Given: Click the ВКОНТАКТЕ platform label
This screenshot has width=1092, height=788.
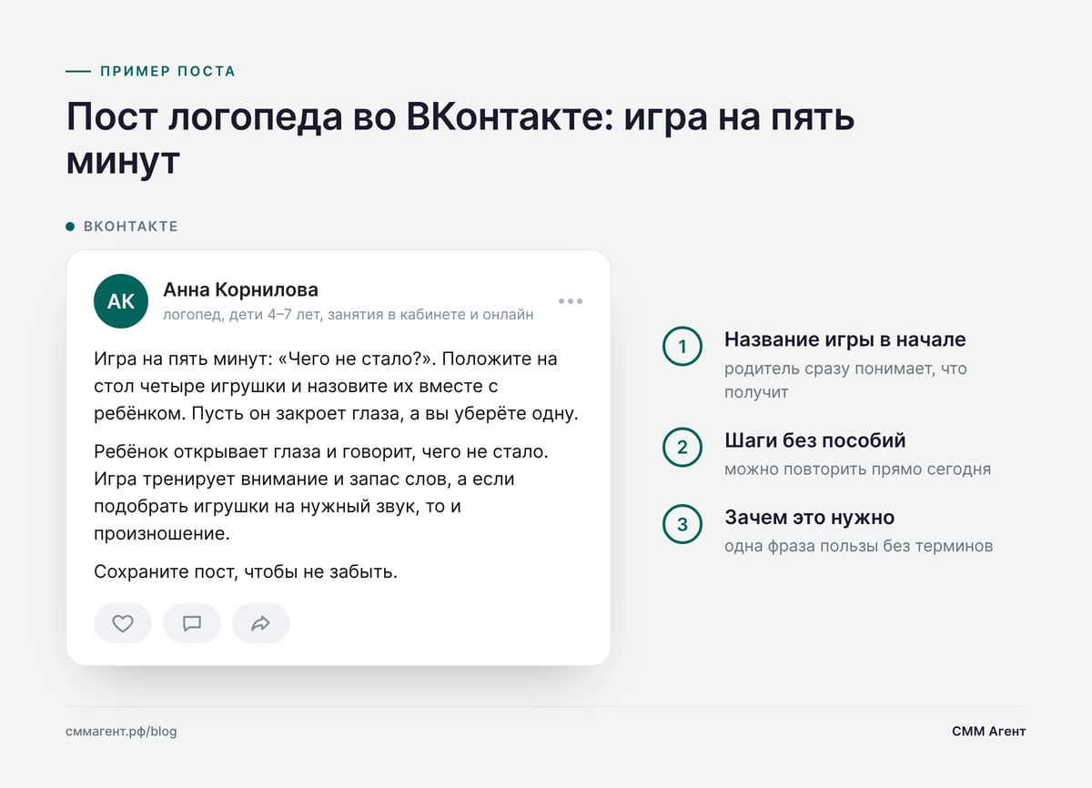Looking at the screenshot, I should [130, 227].
